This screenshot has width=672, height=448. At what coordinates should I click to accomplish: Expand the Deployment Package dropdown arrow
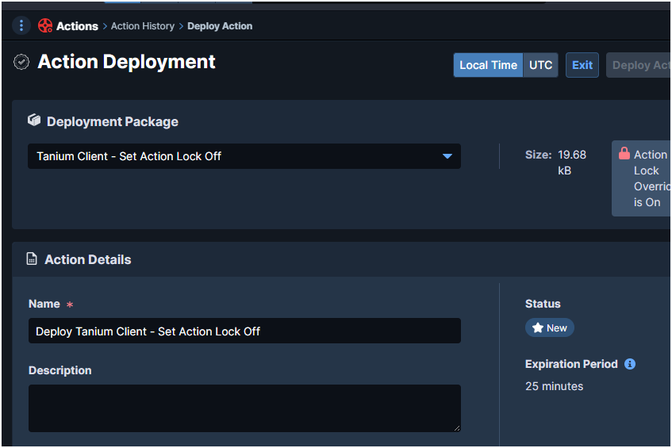[x=447, y=156]
